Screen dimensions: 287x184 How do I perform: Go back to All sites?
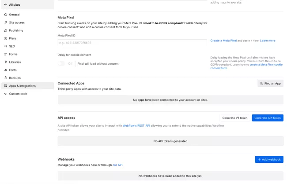(x=28, y=4)
